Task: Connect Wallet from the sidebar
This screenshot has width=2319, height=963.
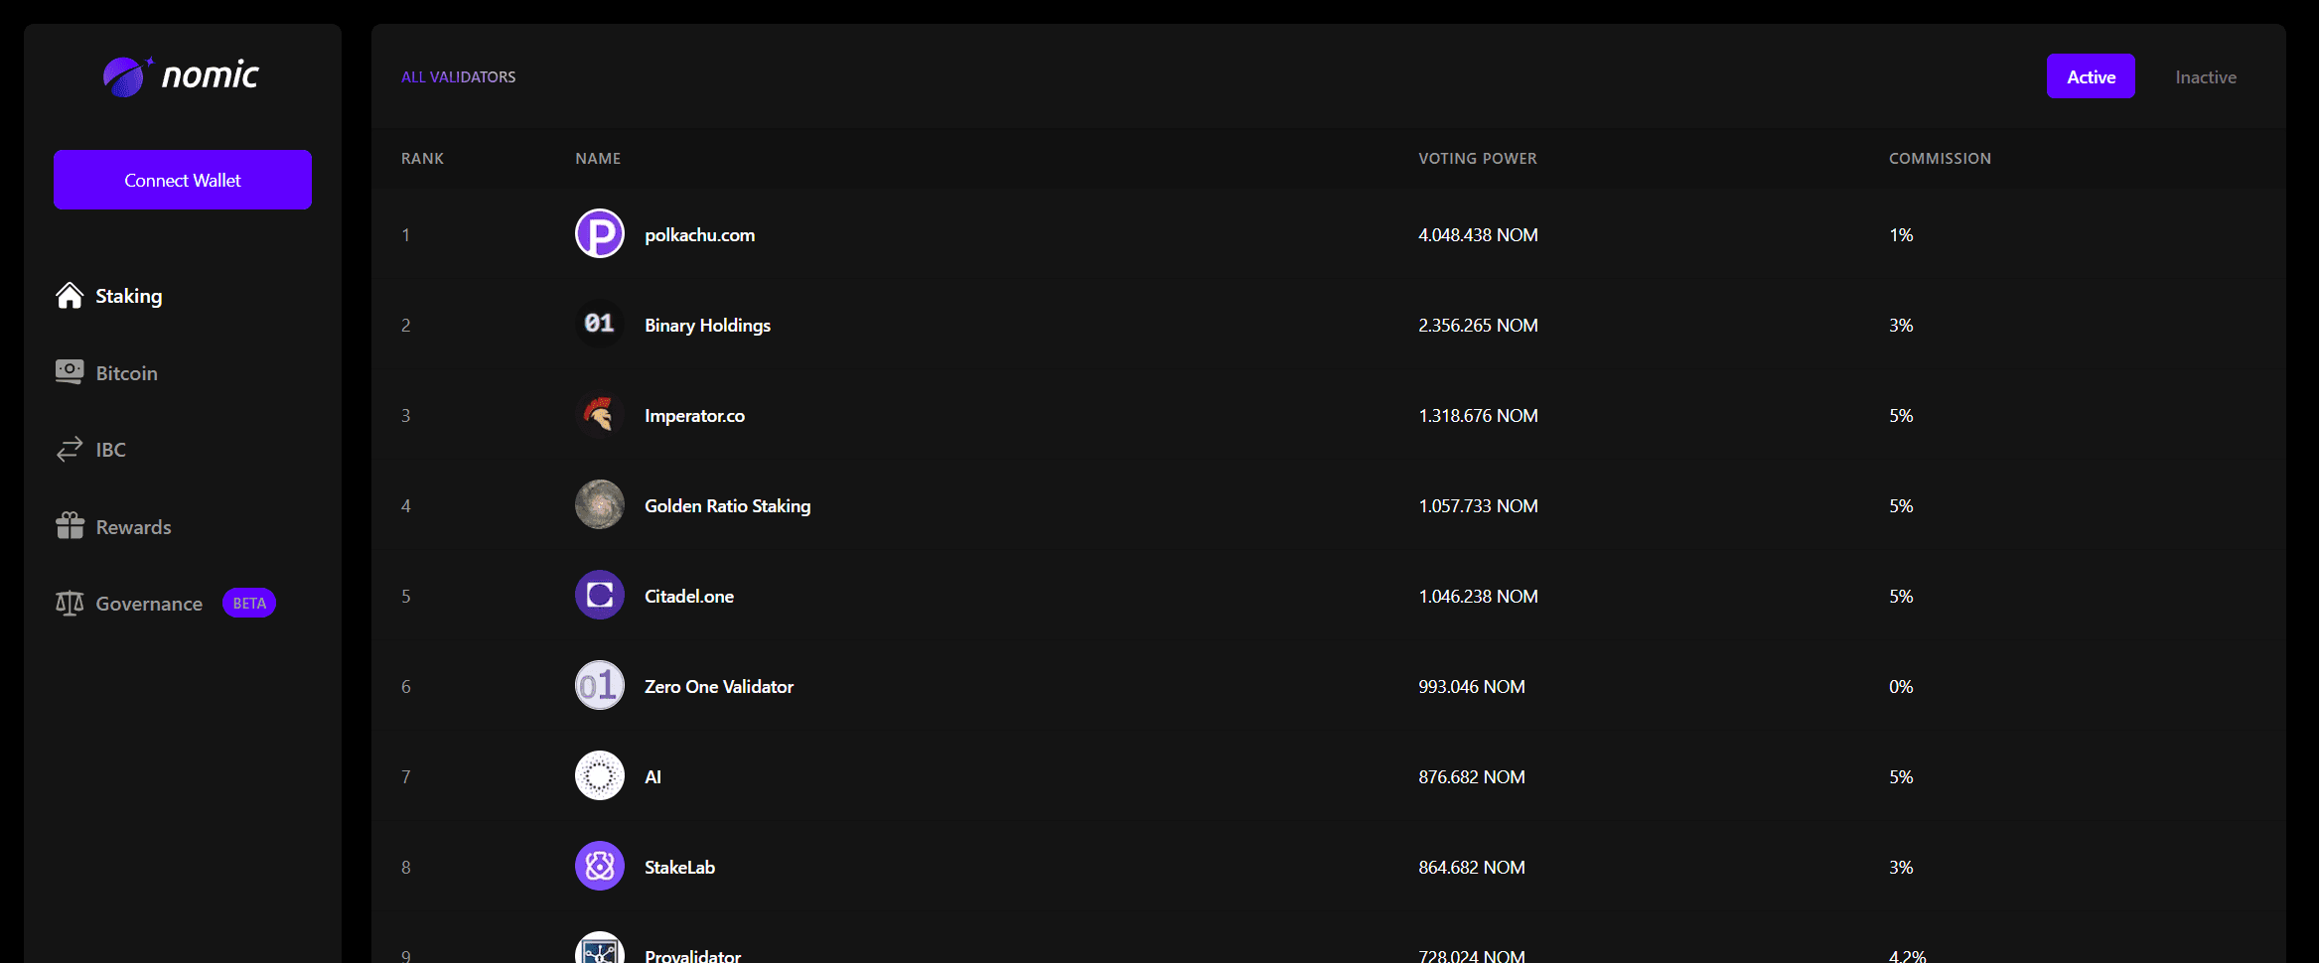Action: tap(183, 180)
